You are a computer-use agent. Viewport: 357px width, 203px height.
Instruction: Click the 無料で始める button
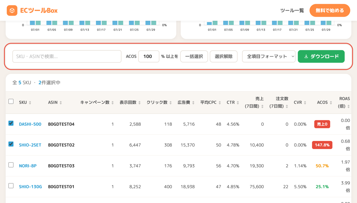(330, 11)
